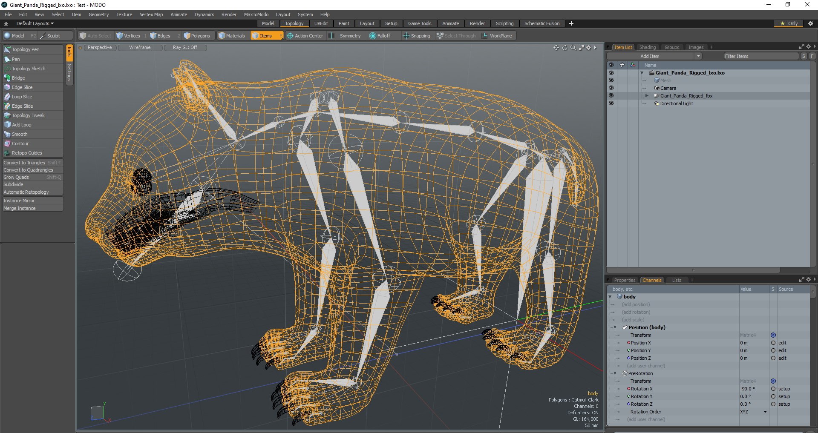Toggle Snapping on or off
818x433 pixels.
coord(417,36)
